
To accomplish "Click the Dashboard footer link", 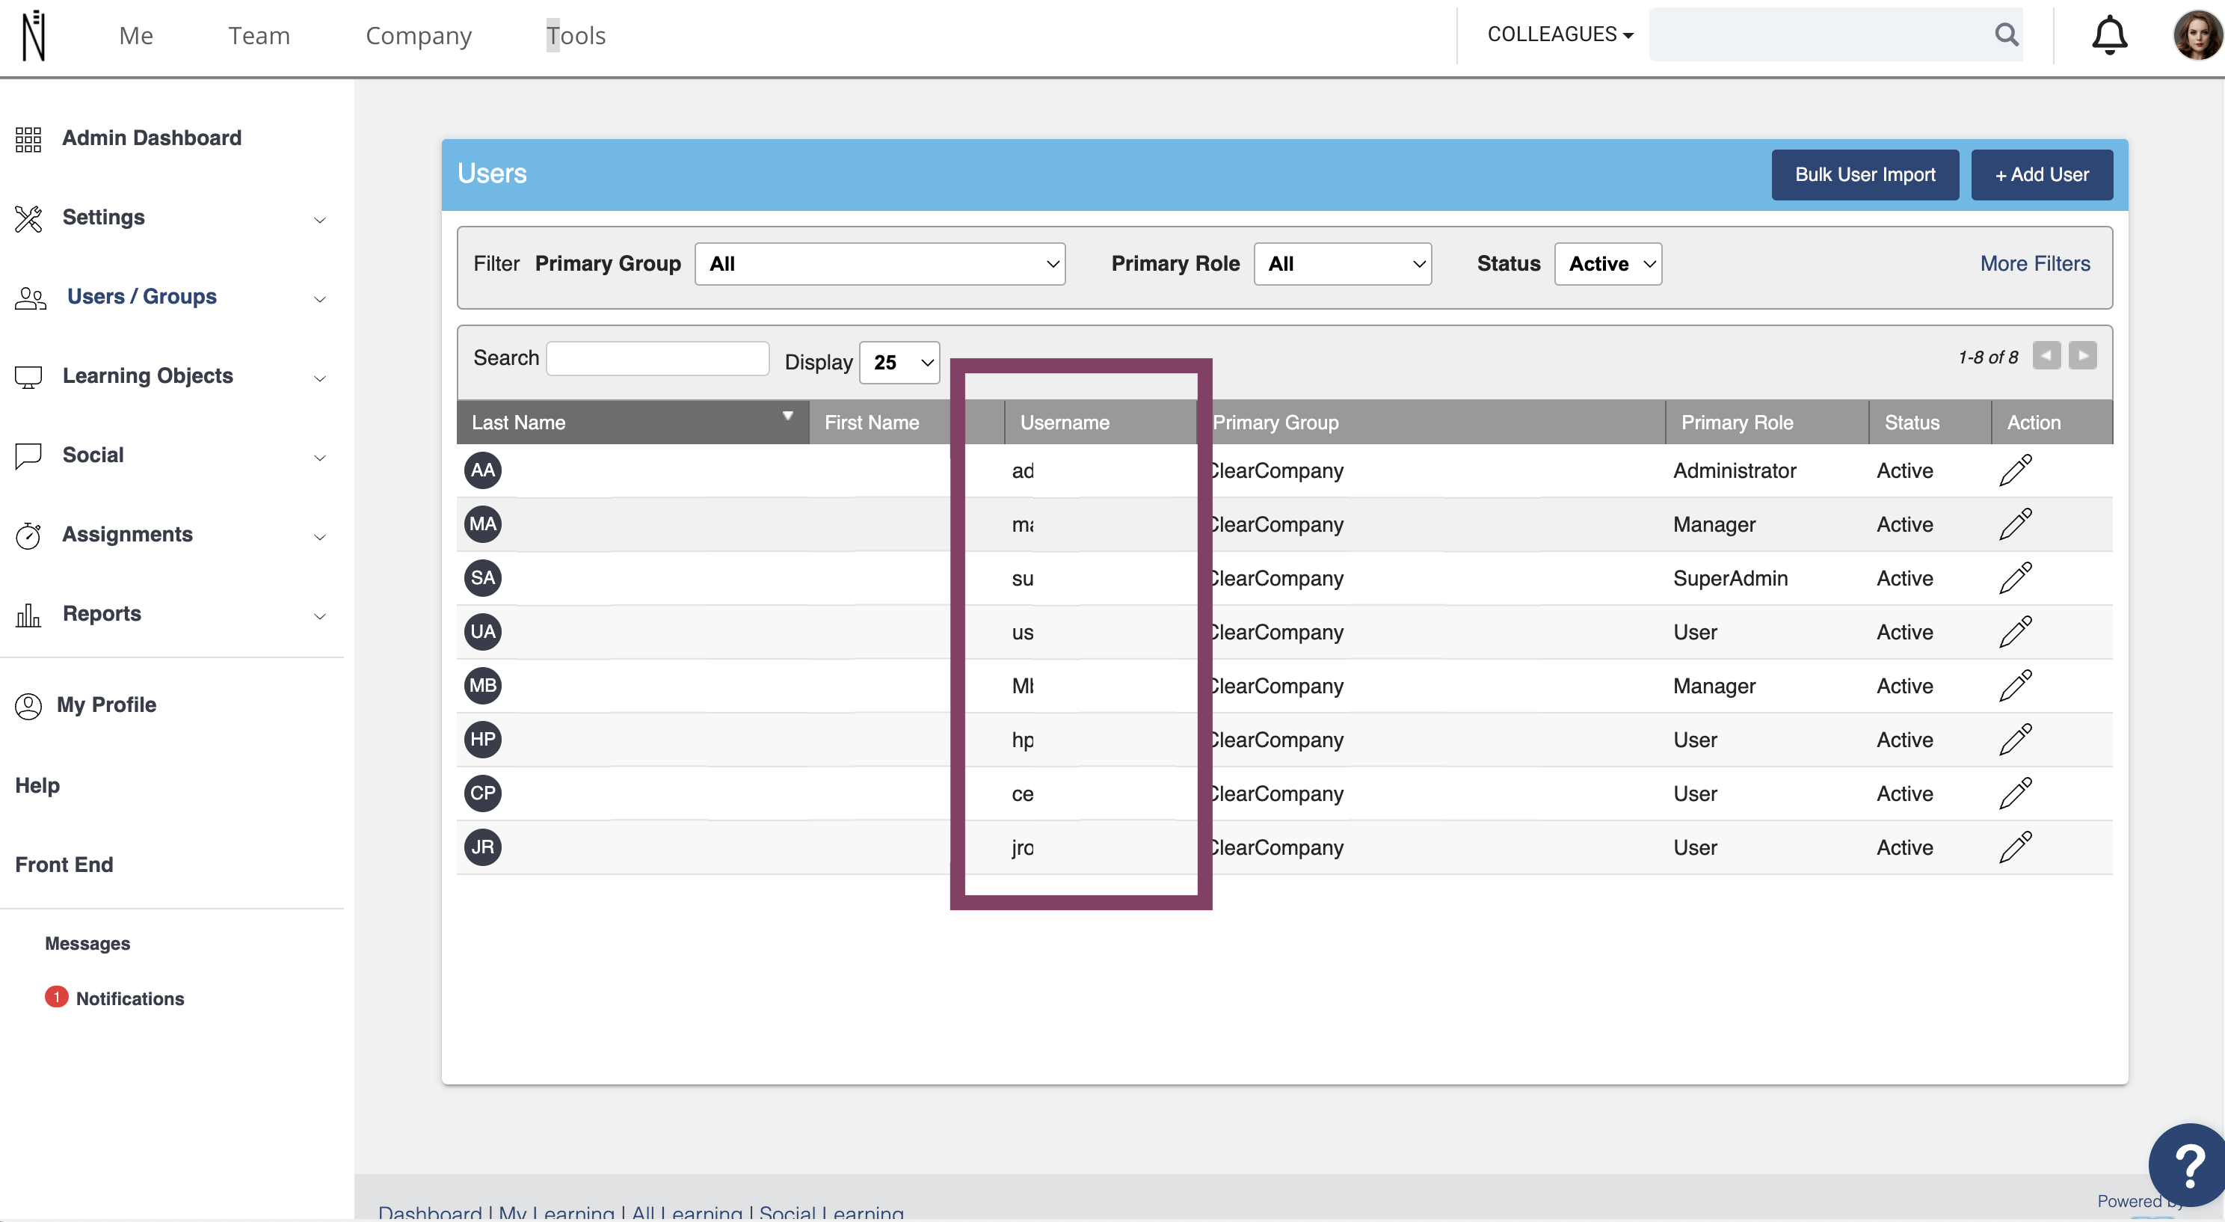I will click(x=430, y=1212).
